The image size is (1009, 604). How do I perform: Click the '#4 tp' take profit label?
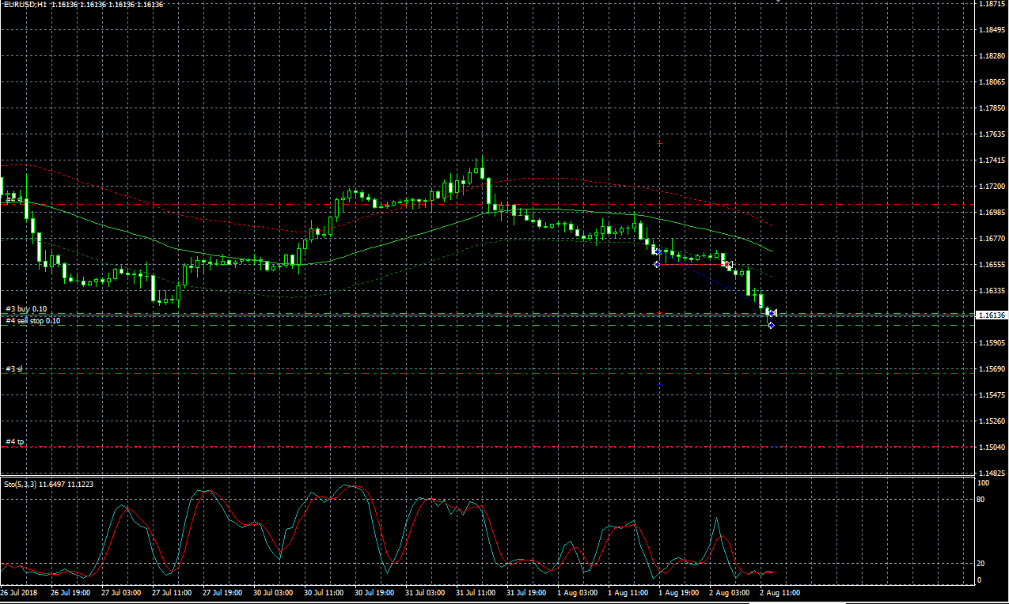tap(14, 442)
